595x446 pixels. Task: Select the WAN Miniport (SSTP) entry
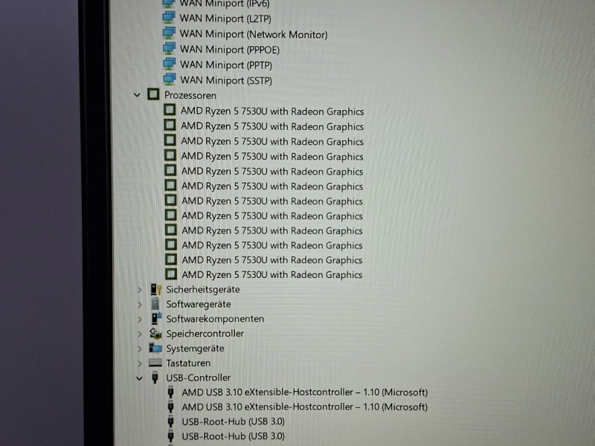coord(226,80)
